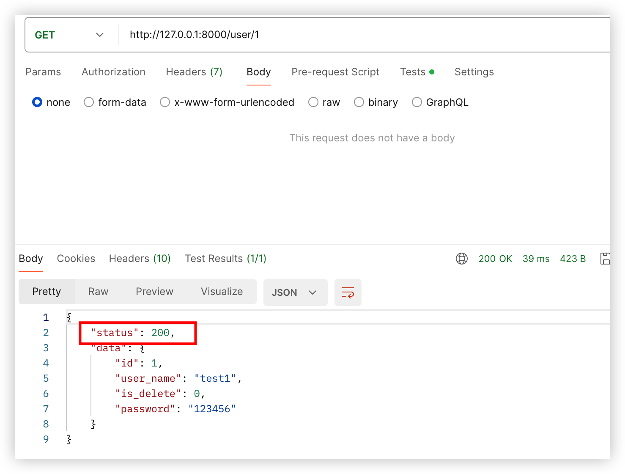Select the raw body radio button
This screenshot has height=474, width=625.
(313, 102)
